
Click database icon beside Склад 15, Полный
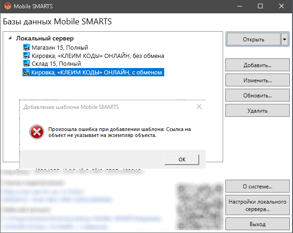(27, 64)
